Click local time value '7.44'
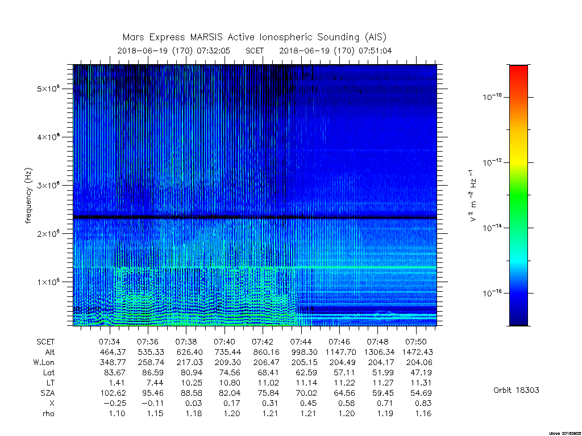Viewport: 582px width, 436px height. [156, 383]
